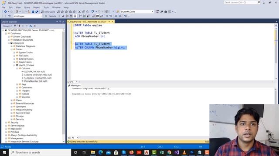Open the Tools menu
The width and height of the screenshot is (279, 156).
[46, 7]
